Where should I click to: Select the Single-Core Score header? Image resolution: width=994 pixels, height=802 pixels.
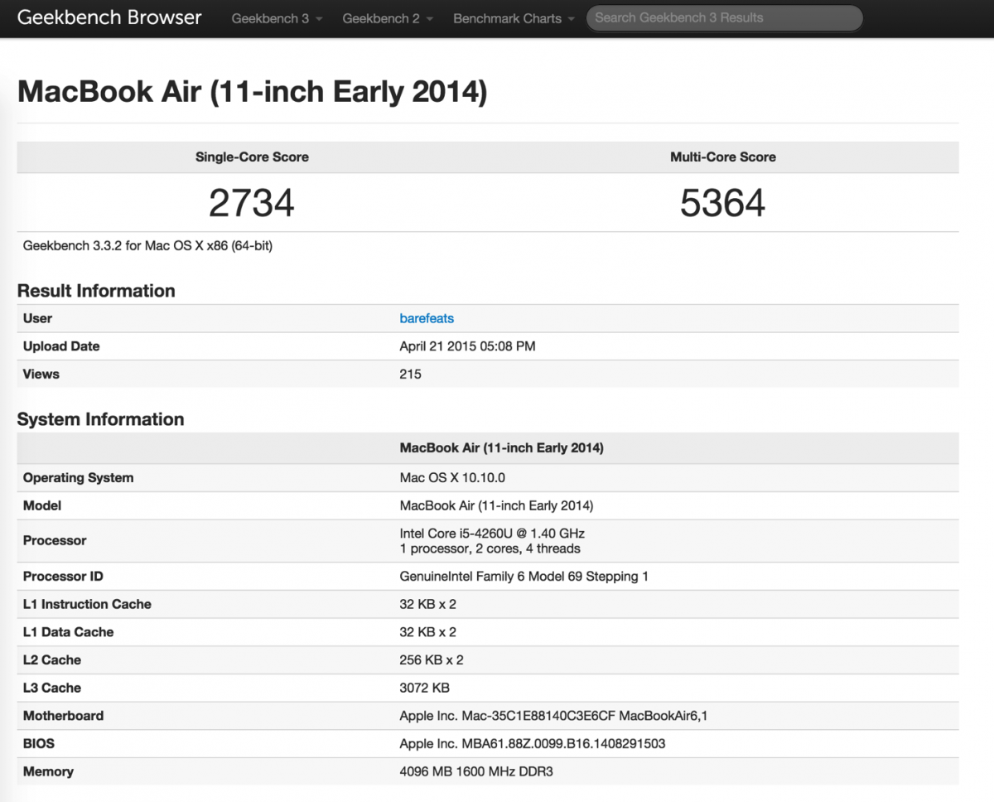(x=252, y=157)
